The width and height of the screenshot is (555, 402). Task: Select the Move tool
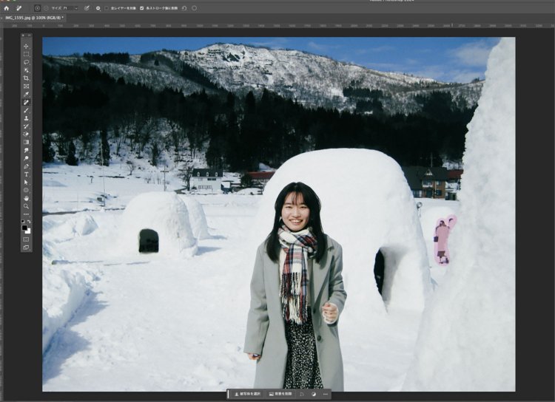click(26, 47)
